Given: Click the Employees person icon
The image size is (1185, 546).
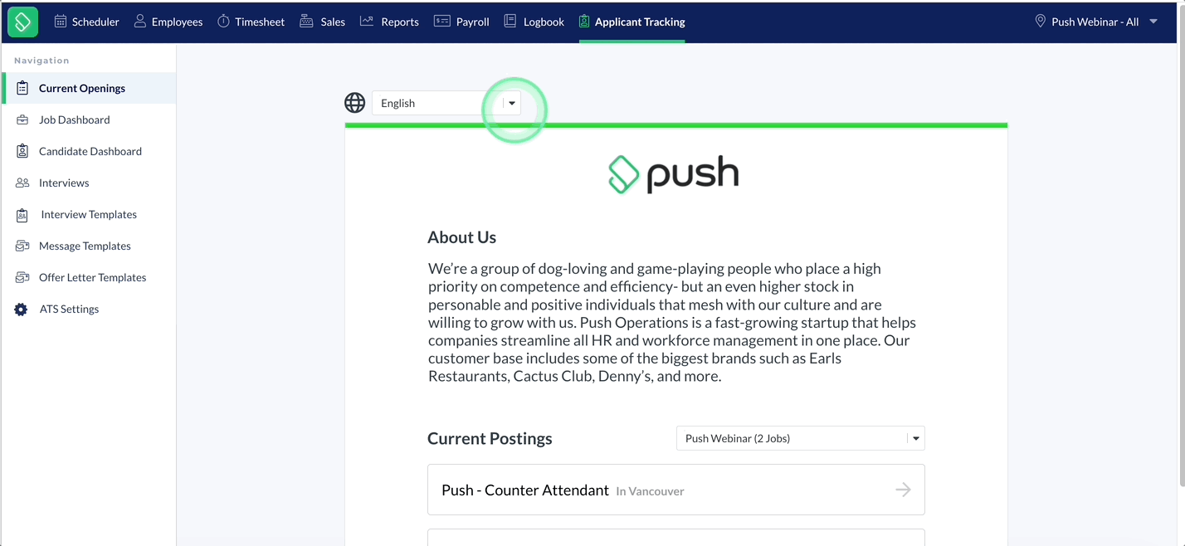Looking at the screenshot, I should [x=140, y=22].
